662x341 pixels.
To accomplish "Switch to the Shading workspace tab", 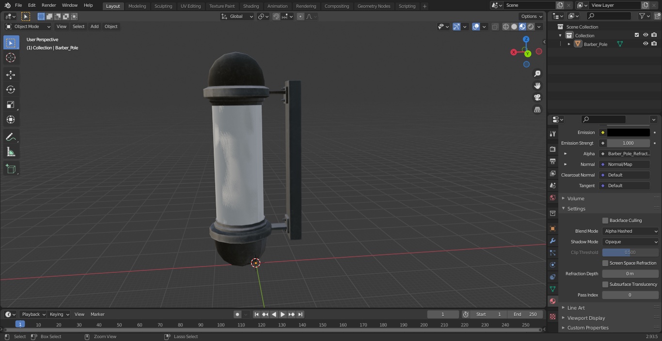I will pyautogui.click(x=251, y=6).
